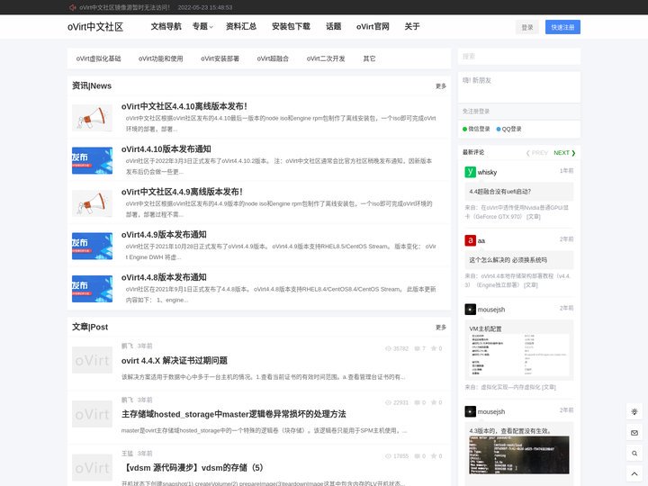
Task: Open the 文档导航 menu item
Action: (x=166, y=26)
